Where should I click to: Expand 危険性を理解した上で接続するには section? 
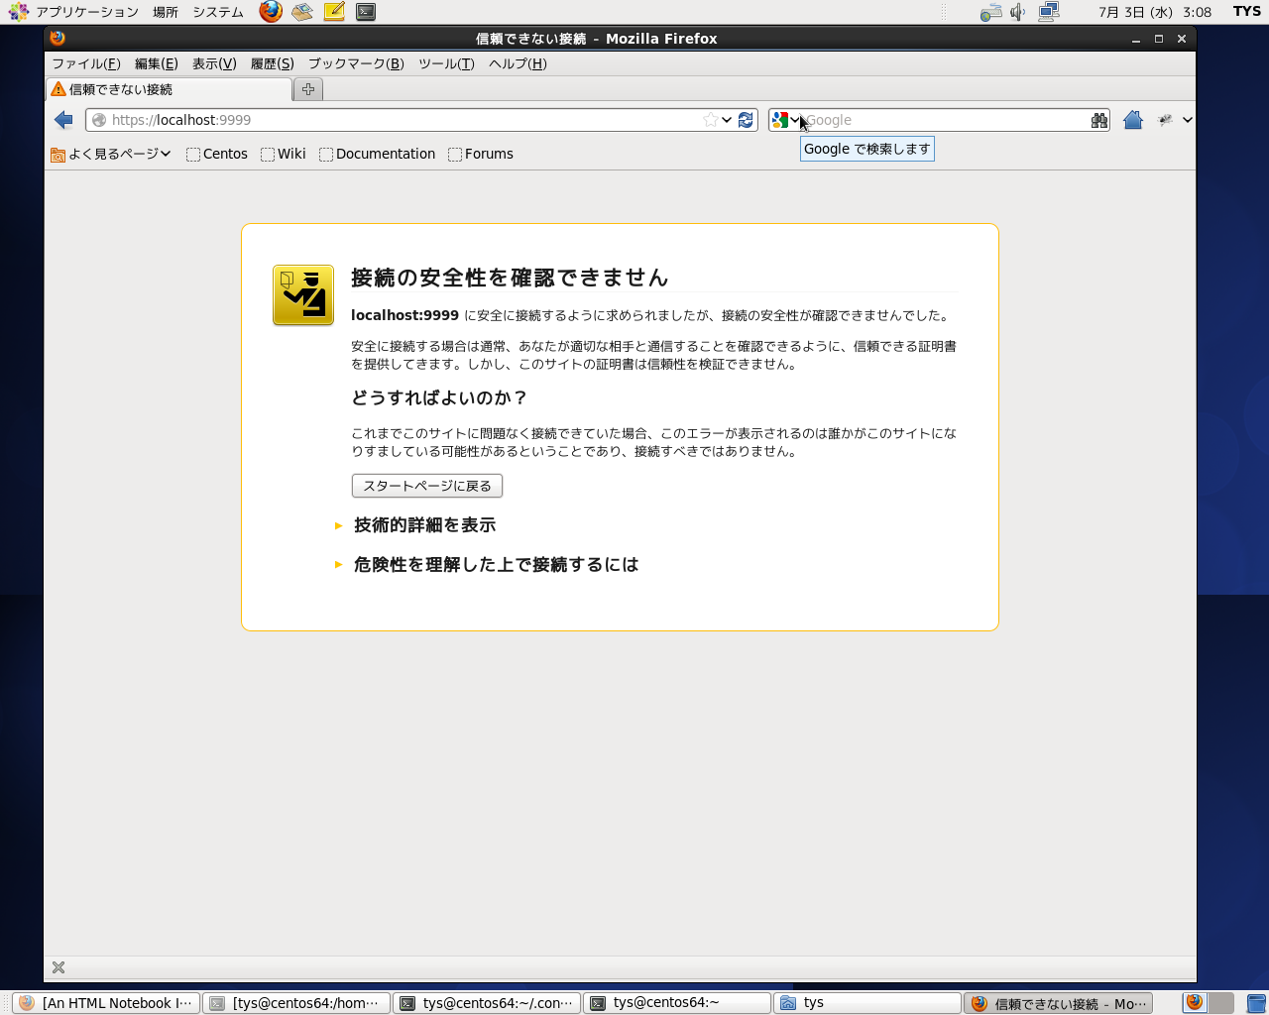pos(496,565)
